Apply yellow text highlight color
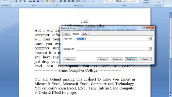 pyautogui.click(x=48, y=1)
